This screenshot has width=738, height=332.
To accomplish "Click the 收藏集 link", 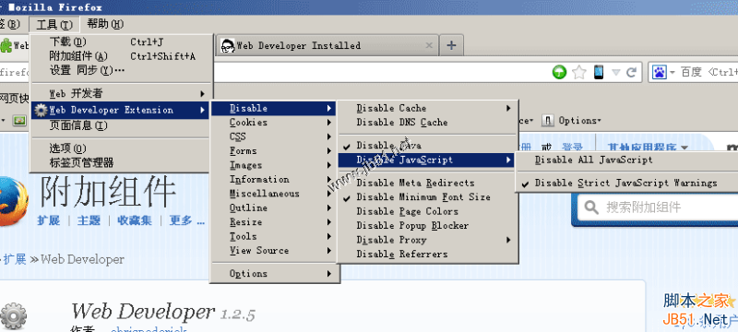I will click(135, 220).
